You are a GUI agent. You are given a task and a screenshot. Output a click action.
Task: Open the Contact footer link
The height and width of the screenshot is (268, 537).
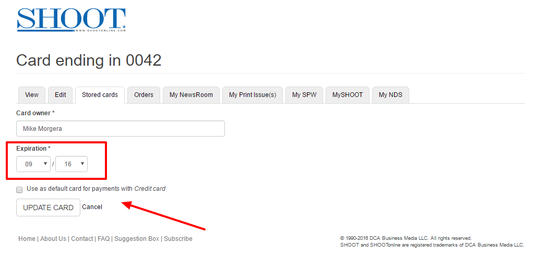tap(82, 239)
